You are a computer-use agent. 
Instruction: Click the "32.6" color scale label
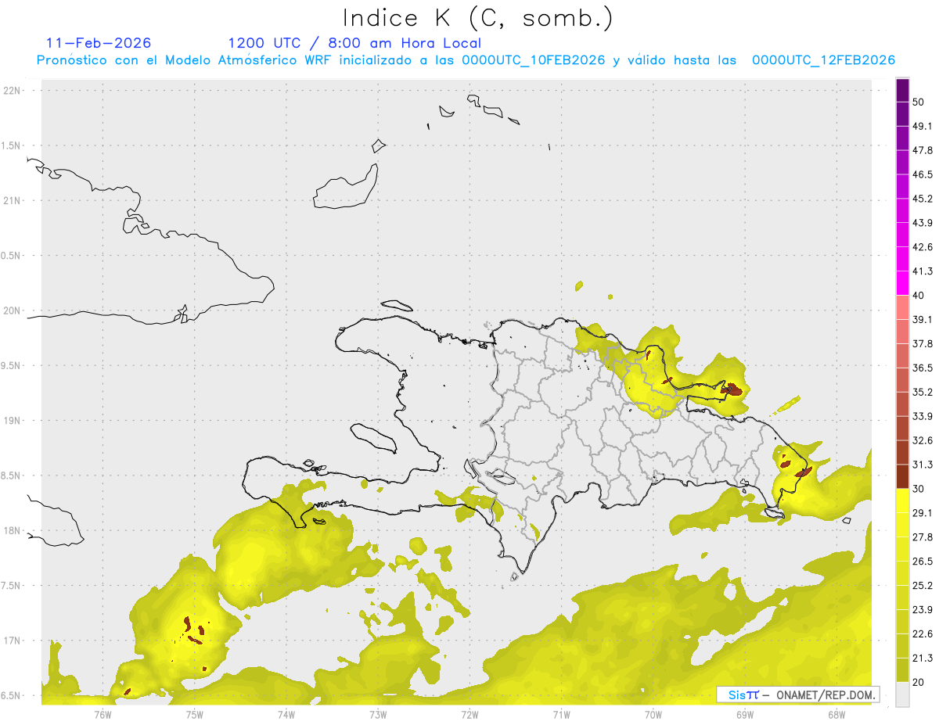(x=923, y=440)
